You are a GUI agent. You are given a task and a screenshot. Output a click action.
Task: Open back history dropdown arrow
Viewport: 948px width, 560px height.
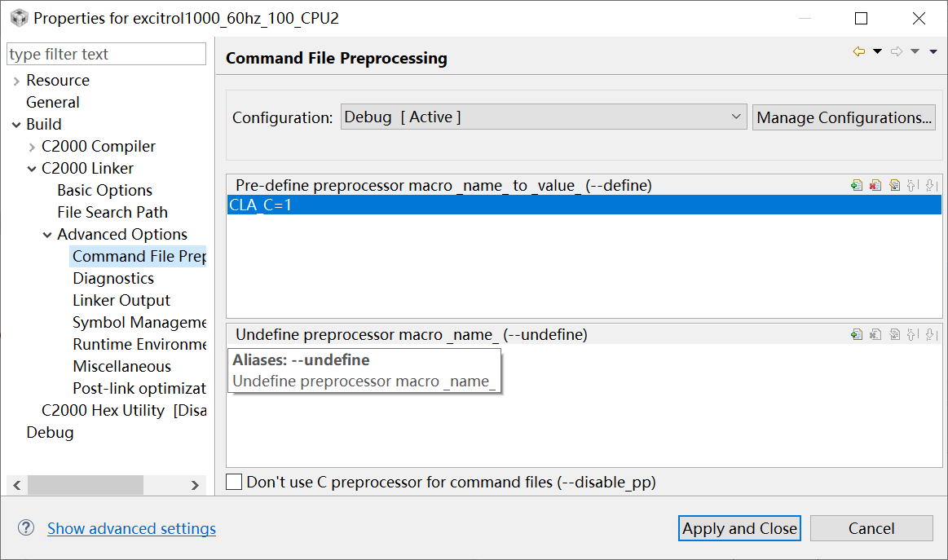(877, 52)
